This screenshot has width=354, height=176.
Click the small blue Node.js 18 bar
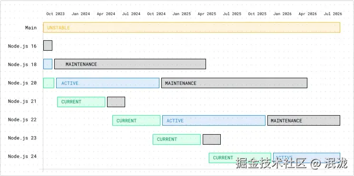pos(48,64)
